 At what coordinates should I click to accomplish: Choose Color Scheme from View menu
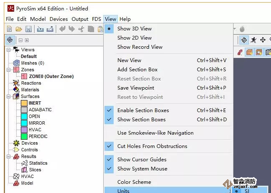click(x=134, y=182)
